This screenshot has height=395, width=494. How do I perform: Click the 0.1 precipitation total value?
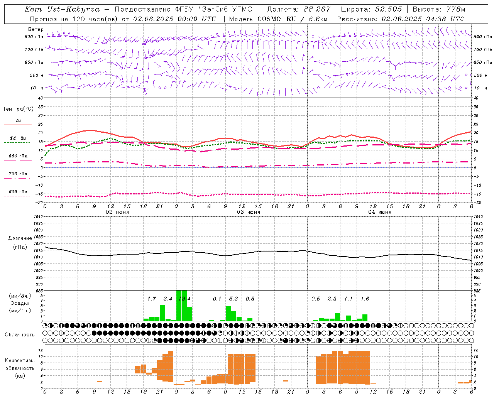click(x=217, y=299)
